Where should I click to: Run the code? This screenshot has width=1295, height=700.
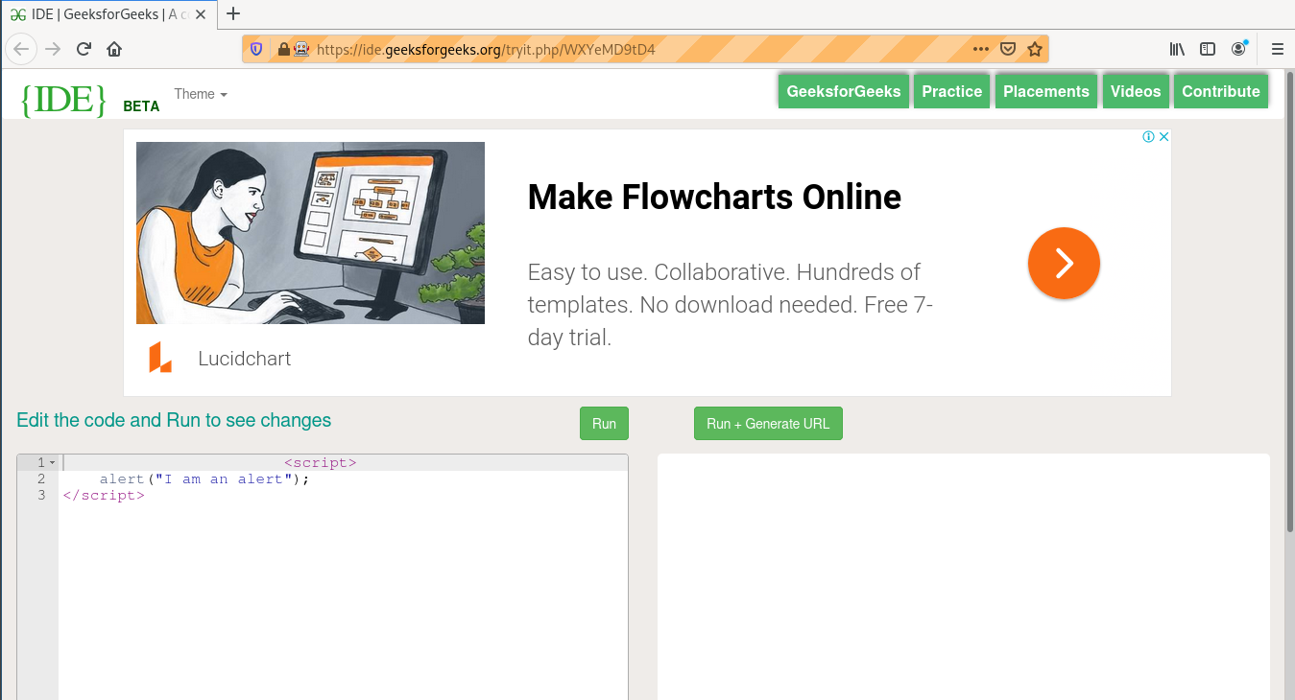[x=604, y=424]
